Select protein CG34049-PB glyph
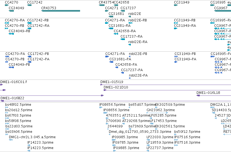 pyautogui.click(x=11, y=68)
